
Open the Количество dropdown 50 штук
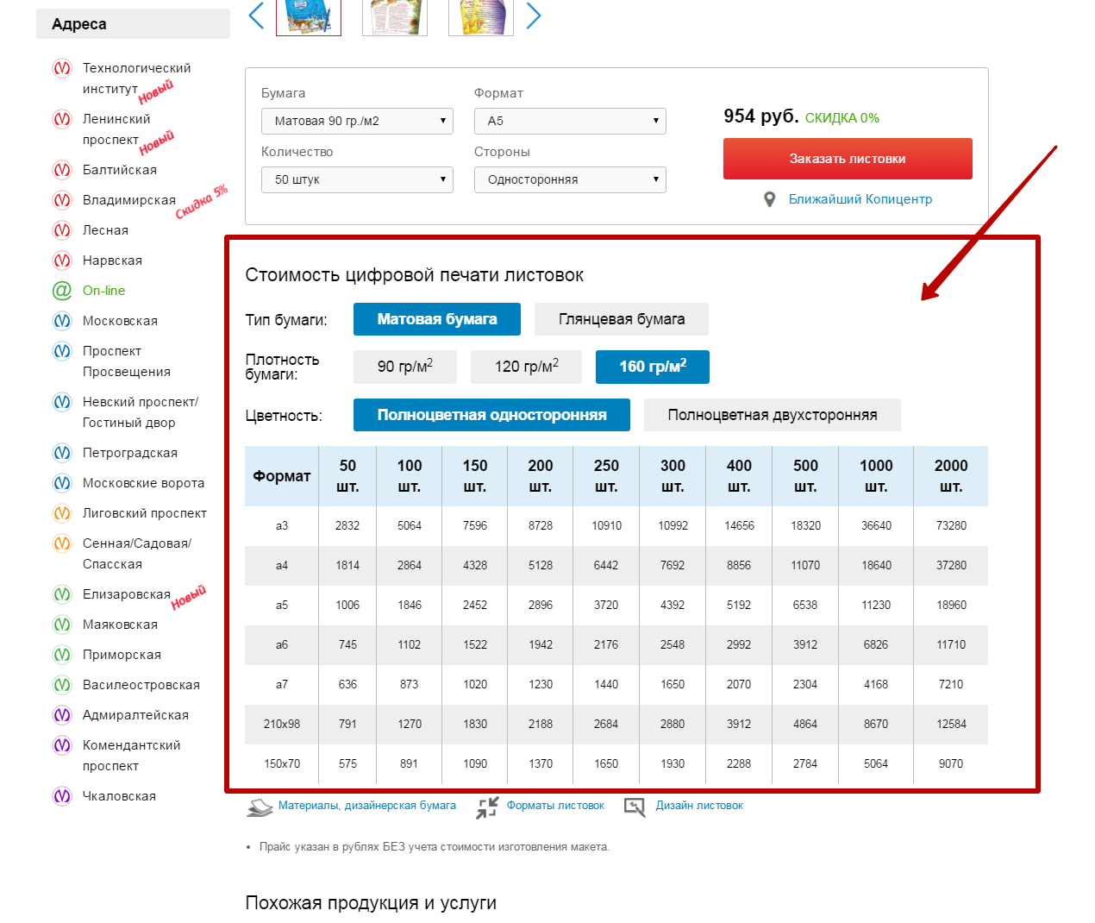[x=357, y=179]
